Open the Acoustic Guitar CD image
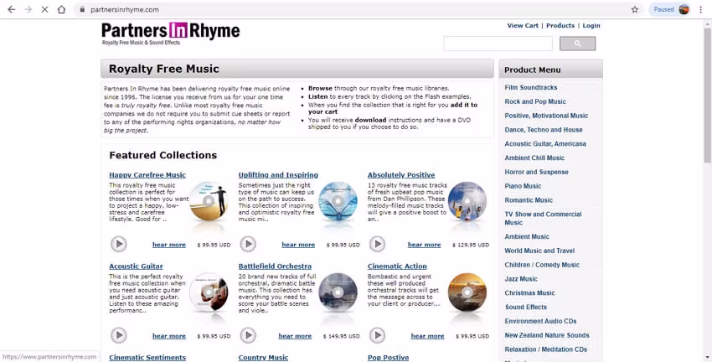 point(209,292)
